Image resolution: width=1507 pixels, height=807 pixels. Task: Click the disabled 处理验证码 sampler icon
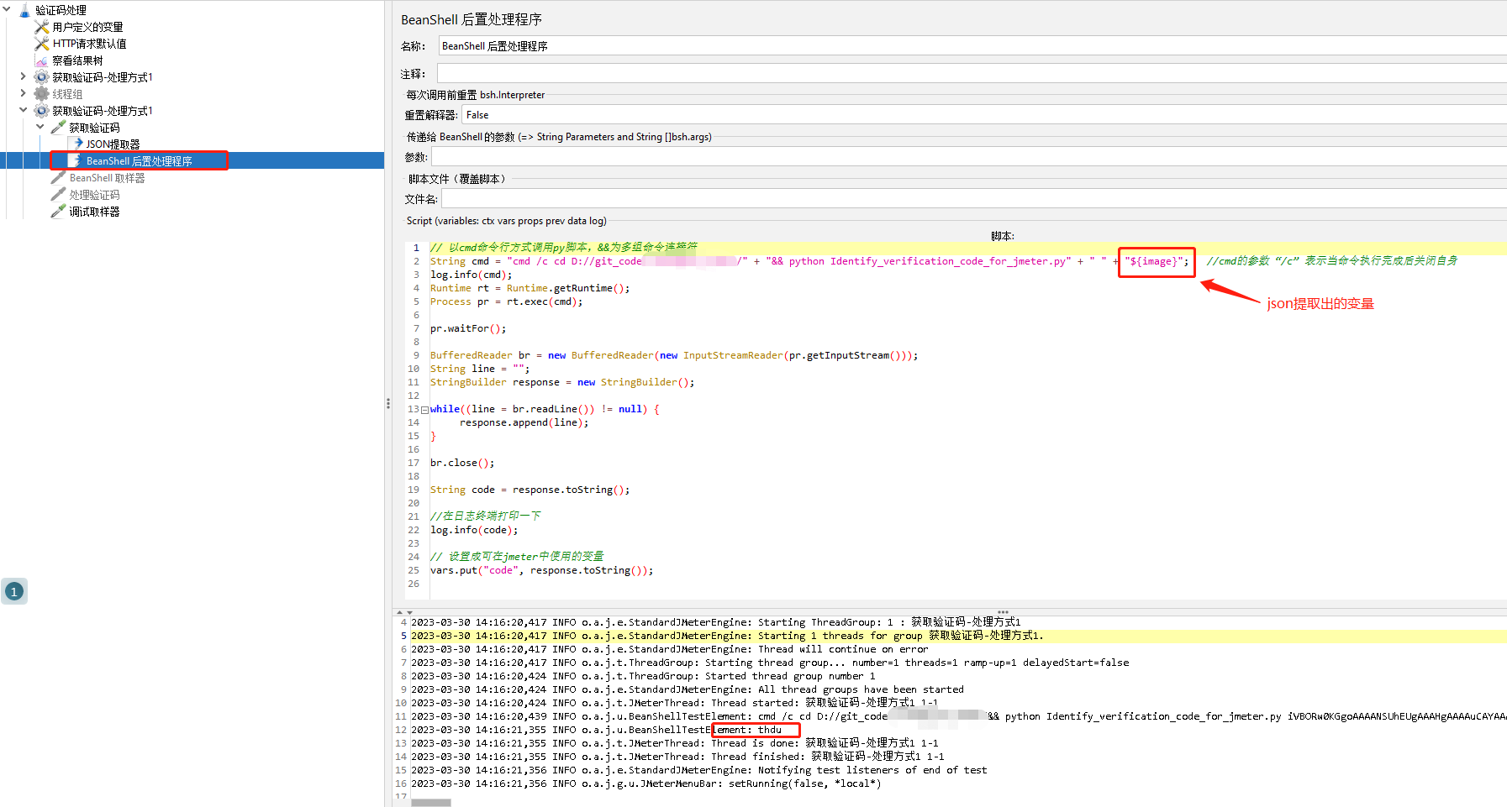coord(58,195)
